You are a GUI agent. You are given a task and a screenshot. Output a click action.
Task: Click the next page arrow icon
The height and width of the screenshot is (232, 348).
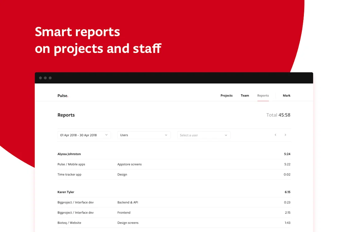(285, 135)
